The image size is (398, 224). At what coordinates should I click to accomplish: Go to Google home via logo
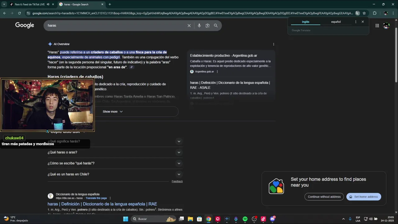pyautogui.click(x=25, y=26)
